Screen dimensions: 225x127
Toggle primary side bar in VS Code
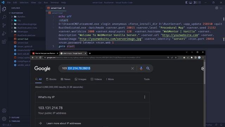(x=187, y=2)
